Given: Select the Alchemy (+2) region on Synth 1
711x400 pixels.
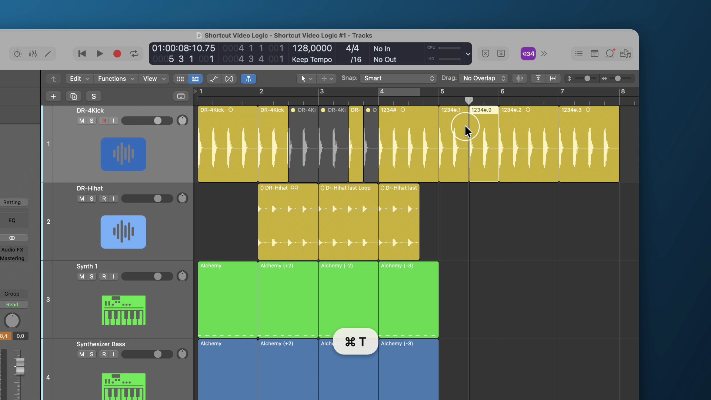Looking at the screenshot, I should pyautogui.click(x=288, y=299).
